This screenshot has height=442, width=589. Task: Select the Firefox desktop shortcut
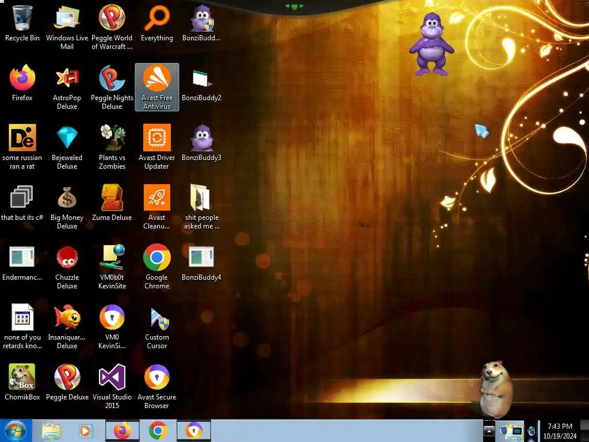coord(22,83)
